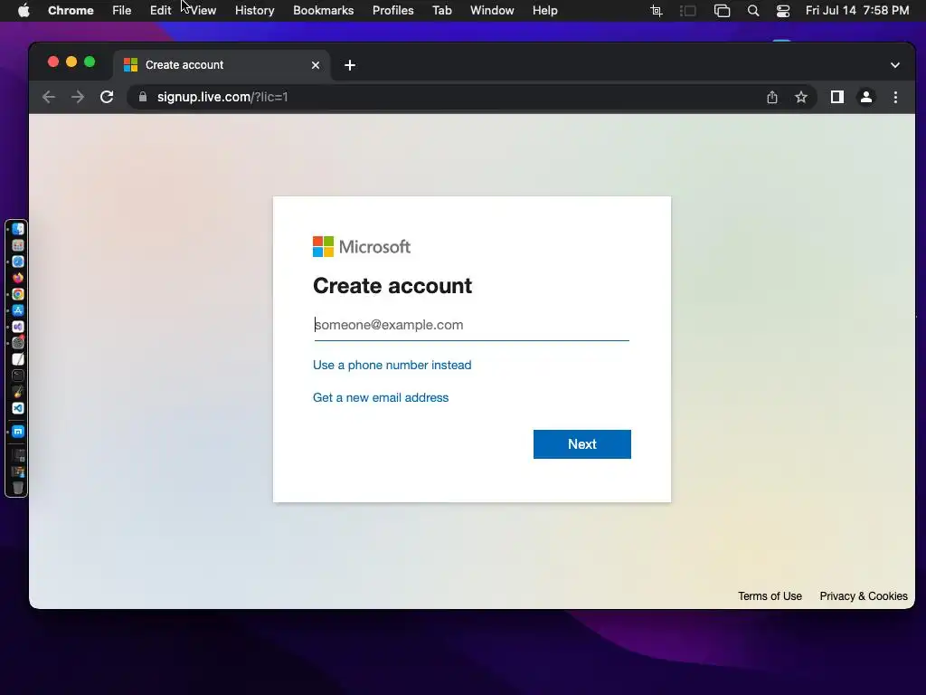Viewport: 926px width, 695px height.
Task: Open the Bookmarks menu
Action: coord(323,11)
